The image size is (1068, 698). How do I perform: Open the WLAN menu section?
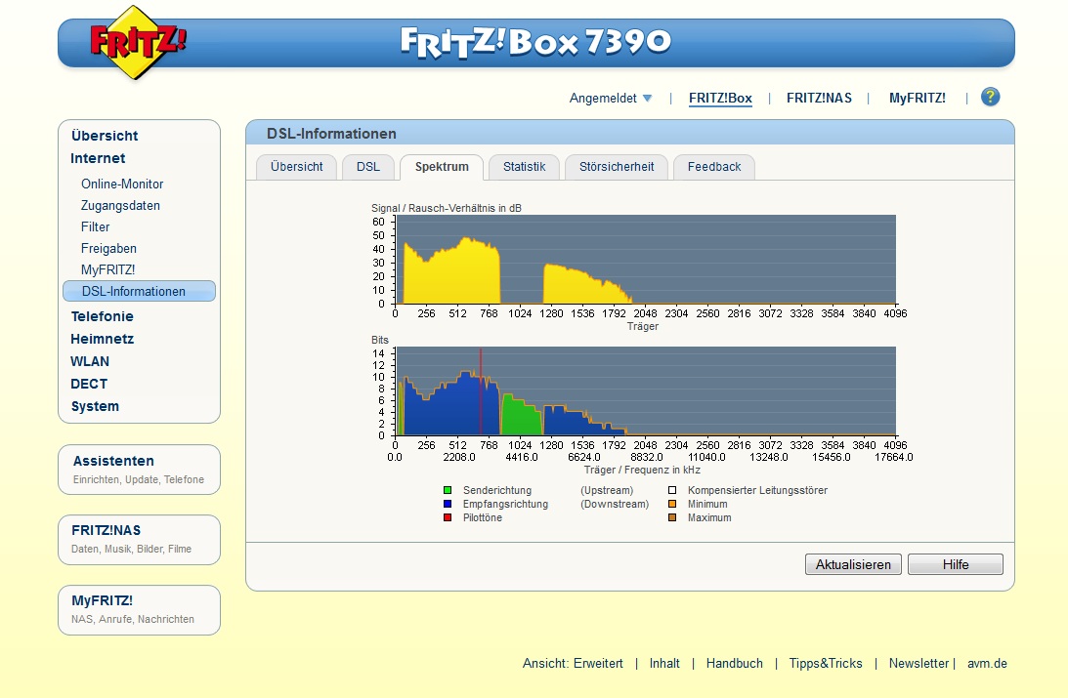coord(89,361)
